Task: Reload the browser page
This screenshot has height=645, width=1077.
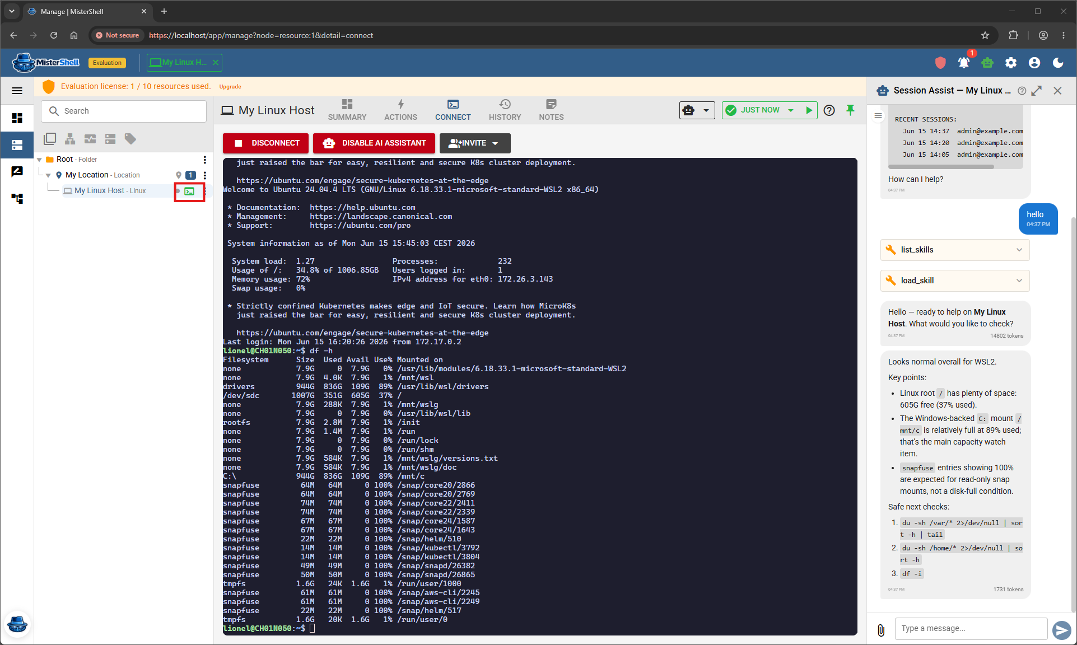Action: pos(54,35)
